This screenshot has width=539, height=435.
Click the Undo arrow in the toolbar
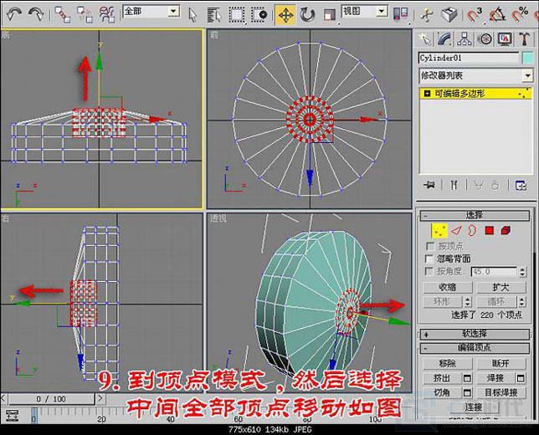(x=13, y=14)
